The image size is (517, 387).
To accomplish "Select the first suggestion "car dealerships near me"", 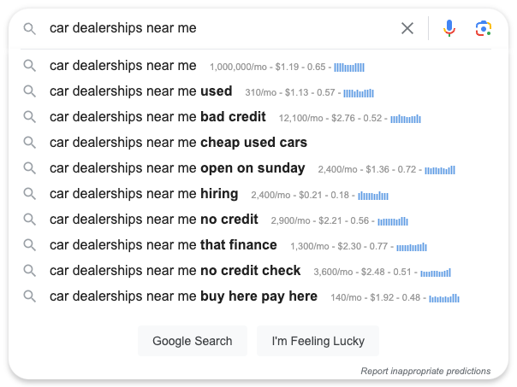I will coord(122,66).
